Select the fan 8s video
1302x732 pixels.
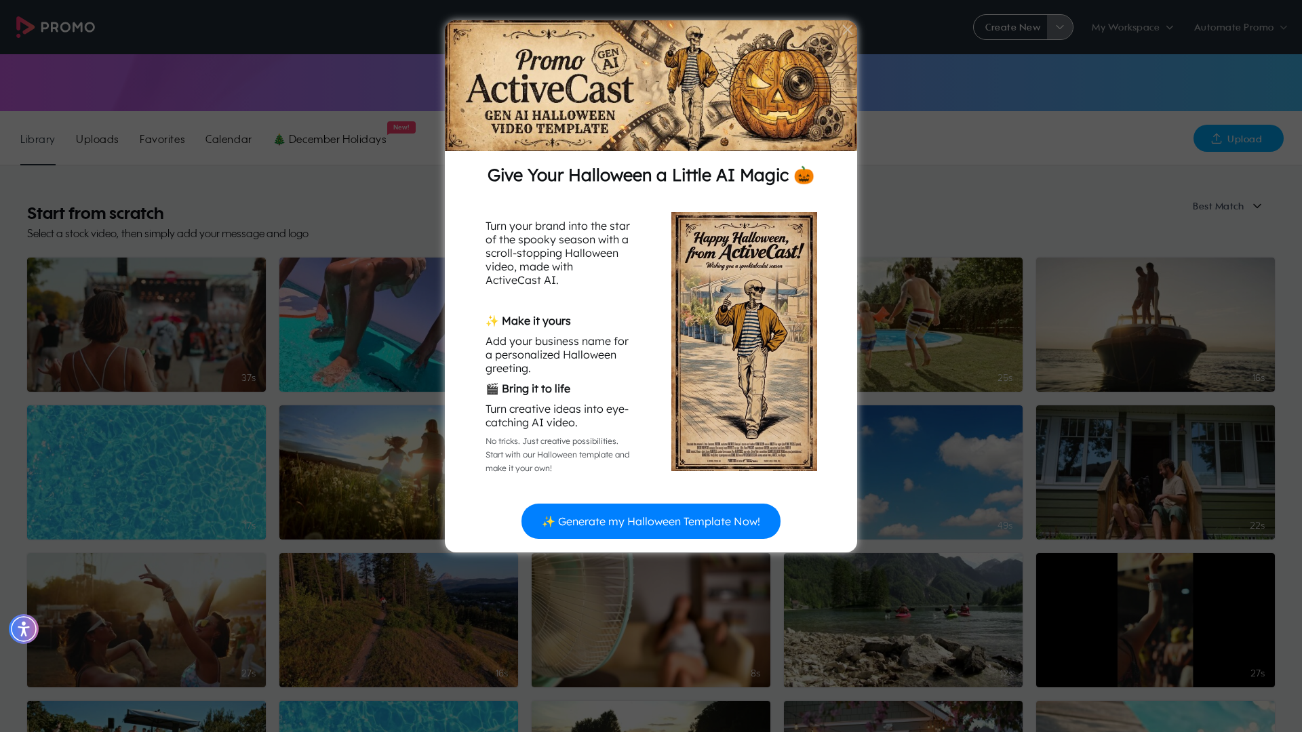click(651, 620)
